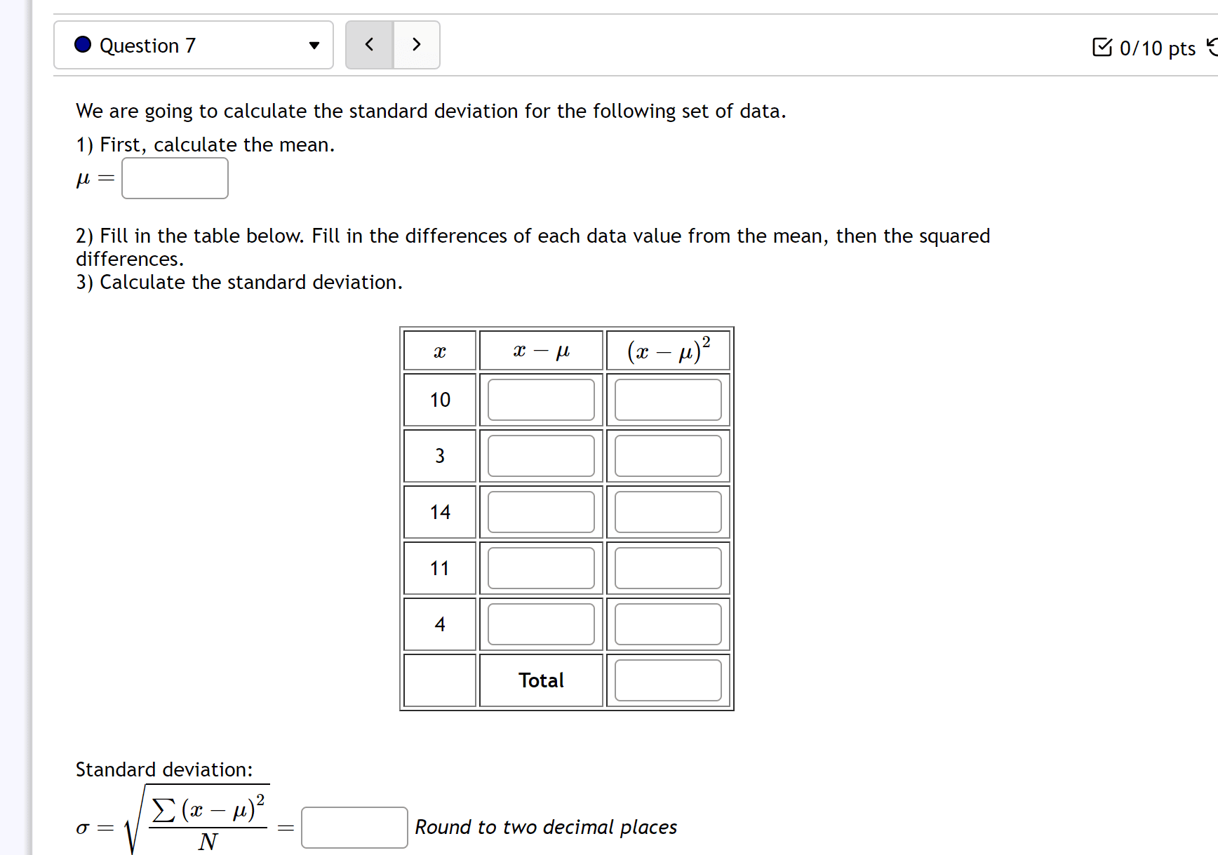Image resolution: width=1218 pixels, height=855 pixels.
Task: Click the points checkmark icon
Action: 1102,47
